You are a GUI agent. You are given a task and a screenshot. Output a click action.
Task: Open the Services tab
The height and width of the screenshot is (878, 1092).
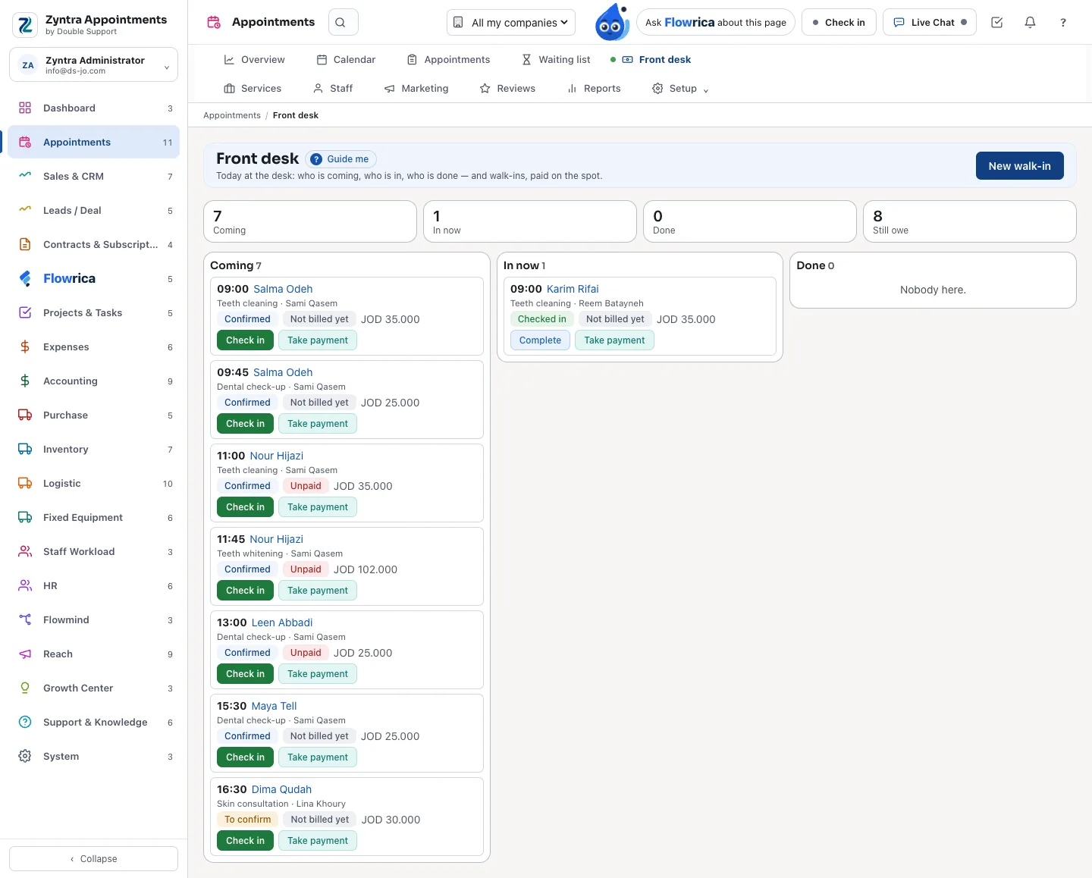253,89
